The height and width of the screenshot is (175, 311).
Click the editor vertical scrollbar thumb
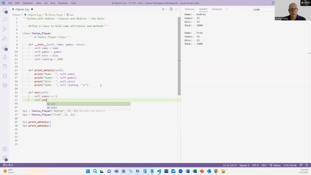coord(179,56)
